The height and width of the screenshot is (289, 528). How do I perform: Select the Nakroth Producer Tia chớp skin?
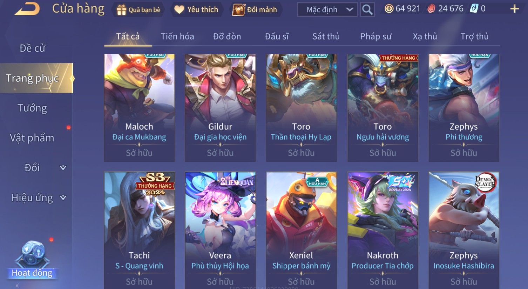(x=383, y=230)
